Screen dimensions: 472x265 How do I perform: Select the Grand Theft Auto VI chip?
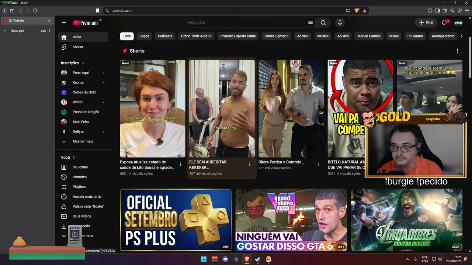196,36
